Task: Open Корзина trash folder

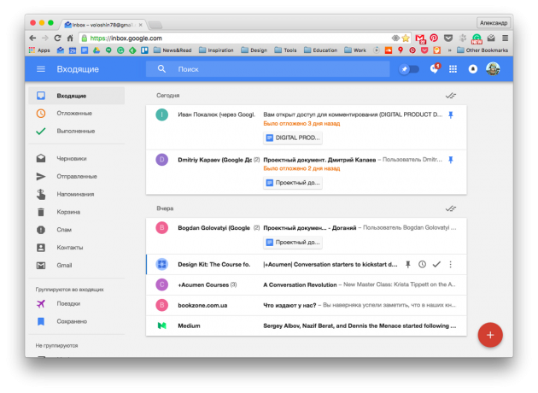Action: [x=77, y=212]
